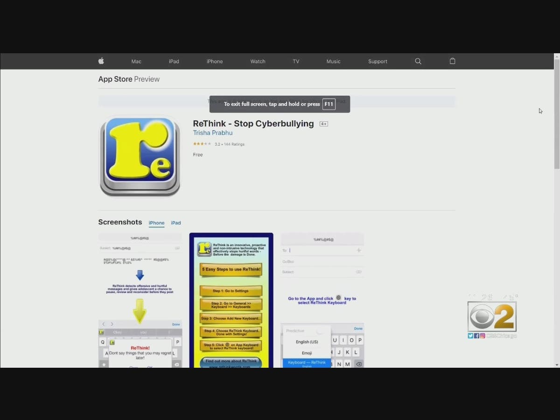Open the iPhone nav item
Viewport: 560px width, 420px height.
click(215, 62)
